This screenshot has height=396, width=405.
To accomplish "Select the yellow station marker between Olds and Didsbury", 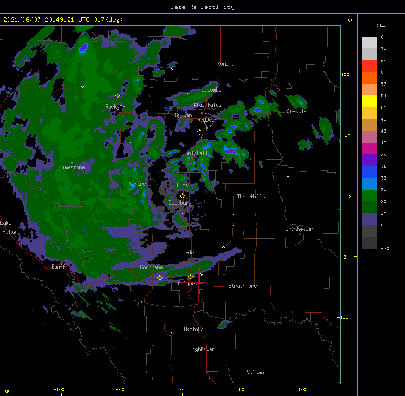I will 182,196.
